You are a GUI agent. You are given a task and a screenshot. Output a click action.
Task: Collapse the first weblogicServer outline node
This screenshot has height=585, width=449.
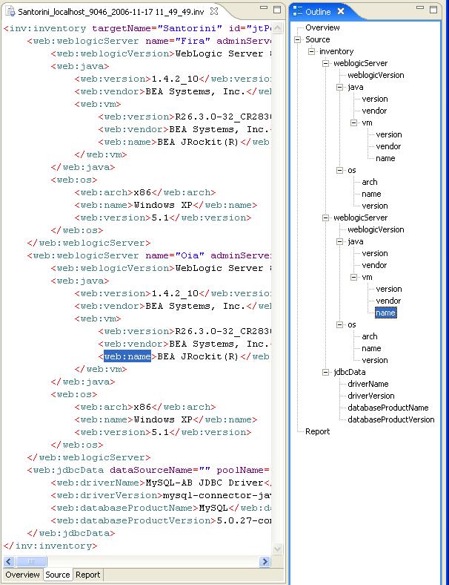(x=326, y=63)
